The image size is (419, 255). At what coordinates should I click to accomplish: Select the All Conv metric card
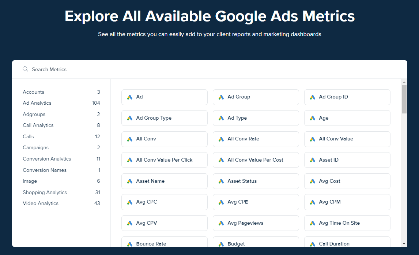point(164,139)
